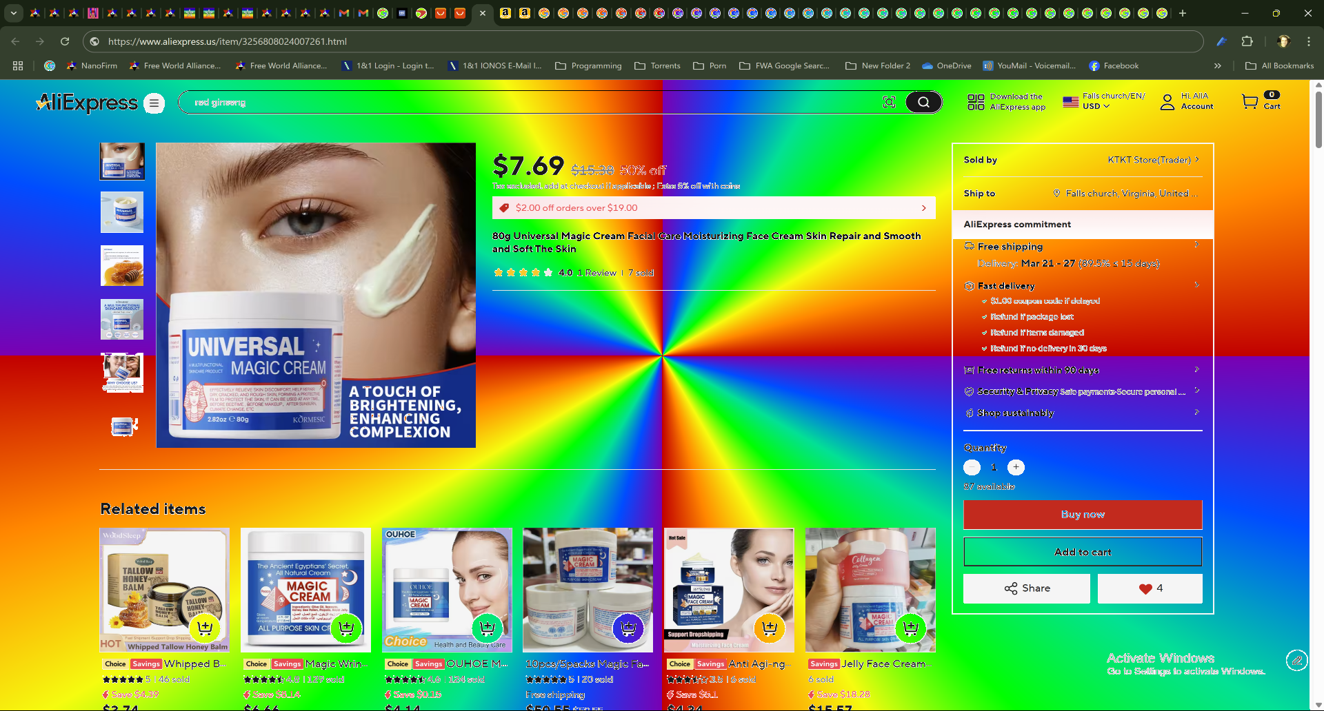Open the Programming bookmarks folder

[x=588, y=66]
